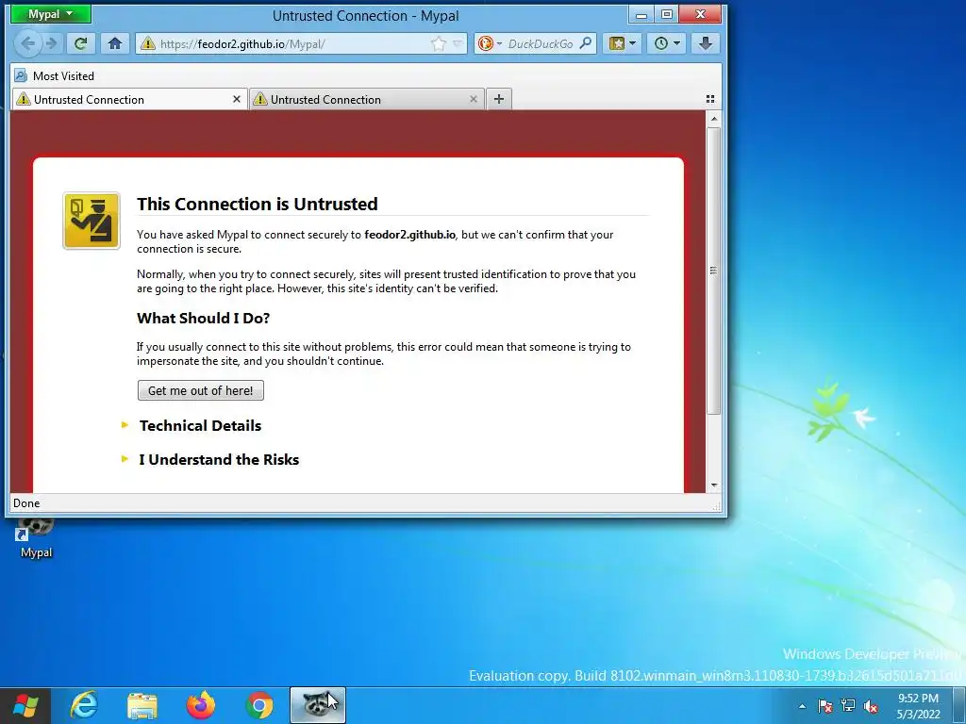Launch Firefox from the taskbar
The image size is (966, 724).
click(x=201, y=705)
